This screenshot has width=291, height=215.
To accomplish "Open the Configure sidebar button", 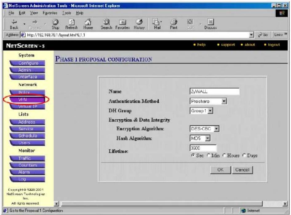I will [27, 63].
